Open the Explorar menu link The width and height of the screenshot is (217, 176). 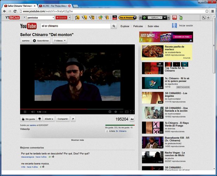click(x=125, y=26)
